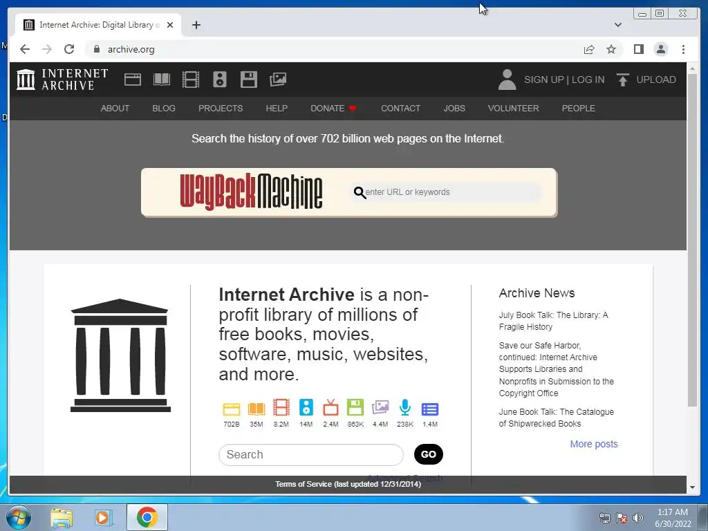Image resolution: width=708 pixels, height=531 pixels.
Task: Click the page vertical scrollbar thumb
Action: (x=692, y=239)
